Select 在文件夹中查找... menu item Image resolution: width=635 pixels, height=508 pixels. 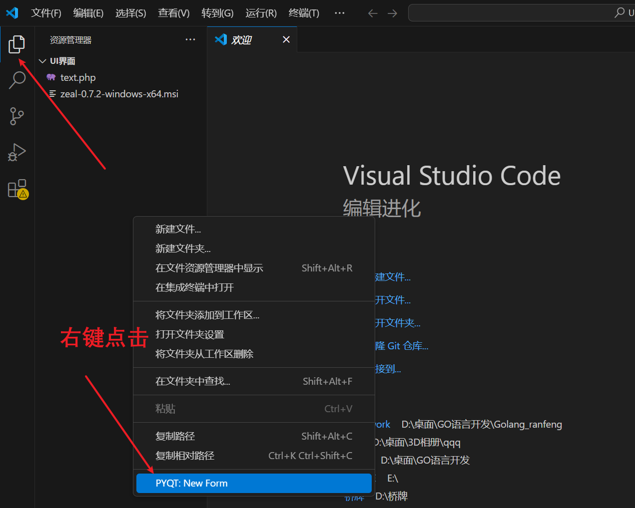click(x=254, y=381)
